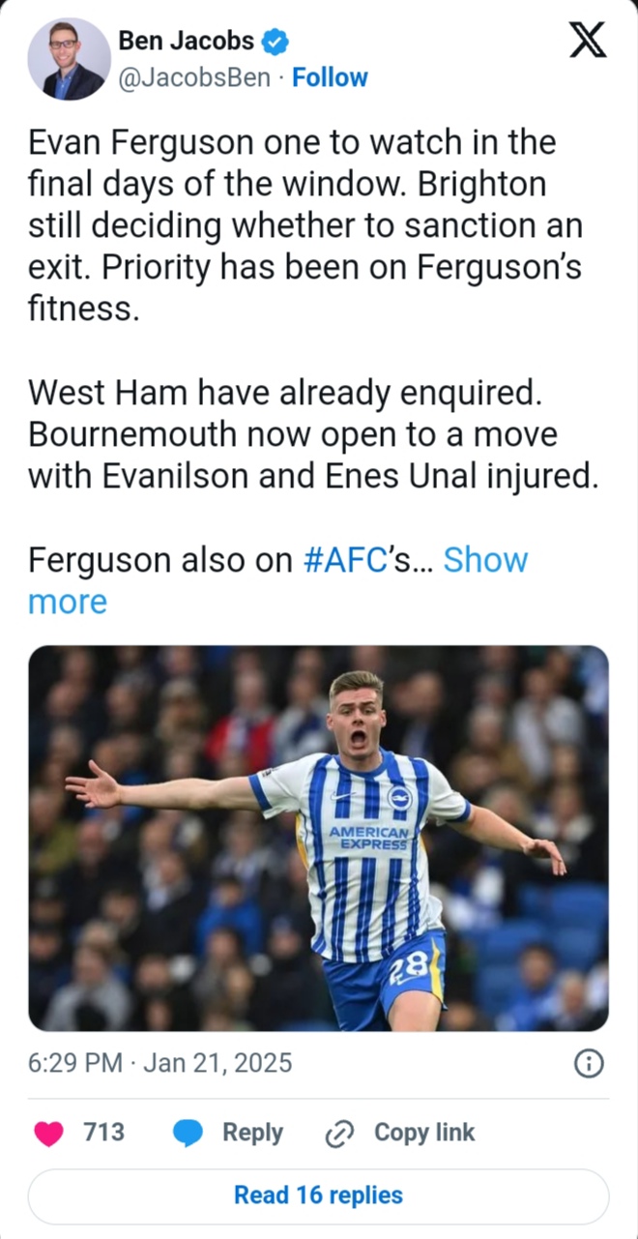Click the Ben Jacobs display name
Viewport: 638px width, 1239px height.
(186, 41)
